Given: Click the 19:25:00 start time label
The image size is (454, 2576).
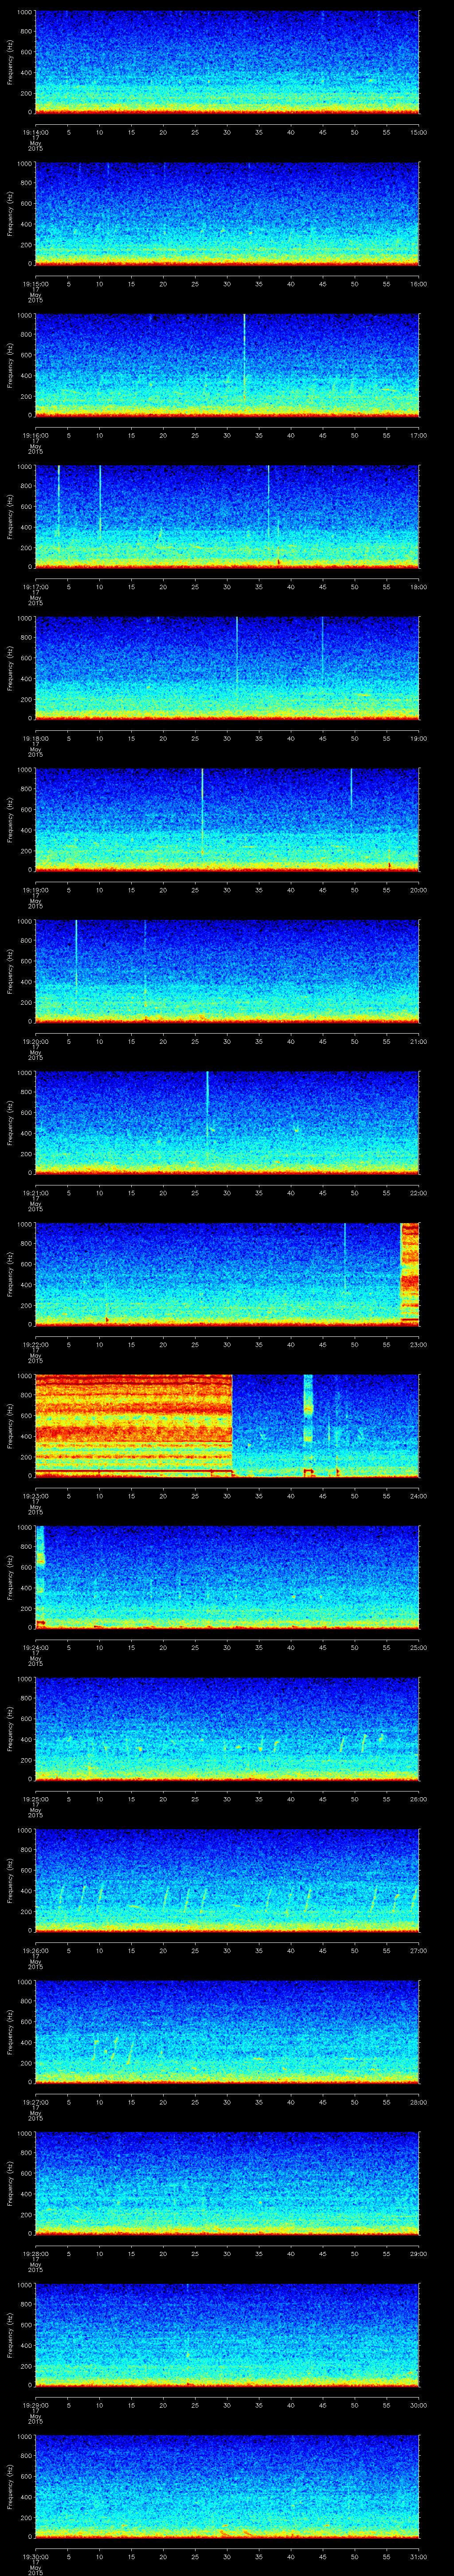Looking at the screenshot, I should (35, 1799).
